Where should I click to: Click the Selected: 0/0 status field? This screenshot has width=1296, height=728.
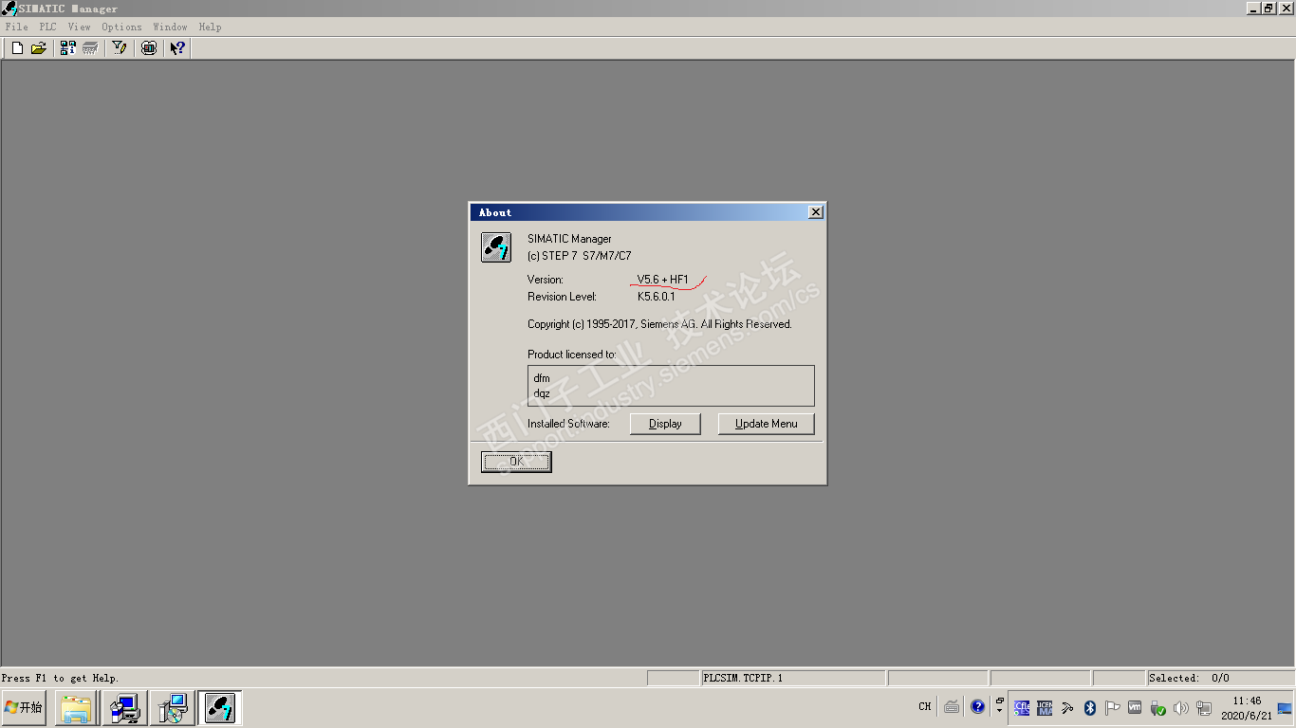1220,678
